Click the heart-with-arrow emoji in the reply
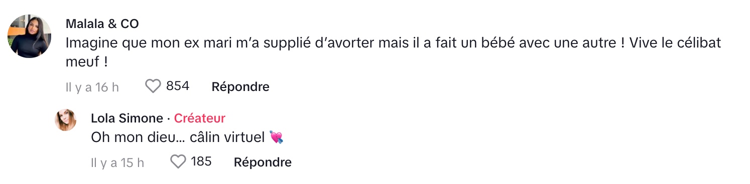Viewport: 750px width, 184px height. pos(277,137)
